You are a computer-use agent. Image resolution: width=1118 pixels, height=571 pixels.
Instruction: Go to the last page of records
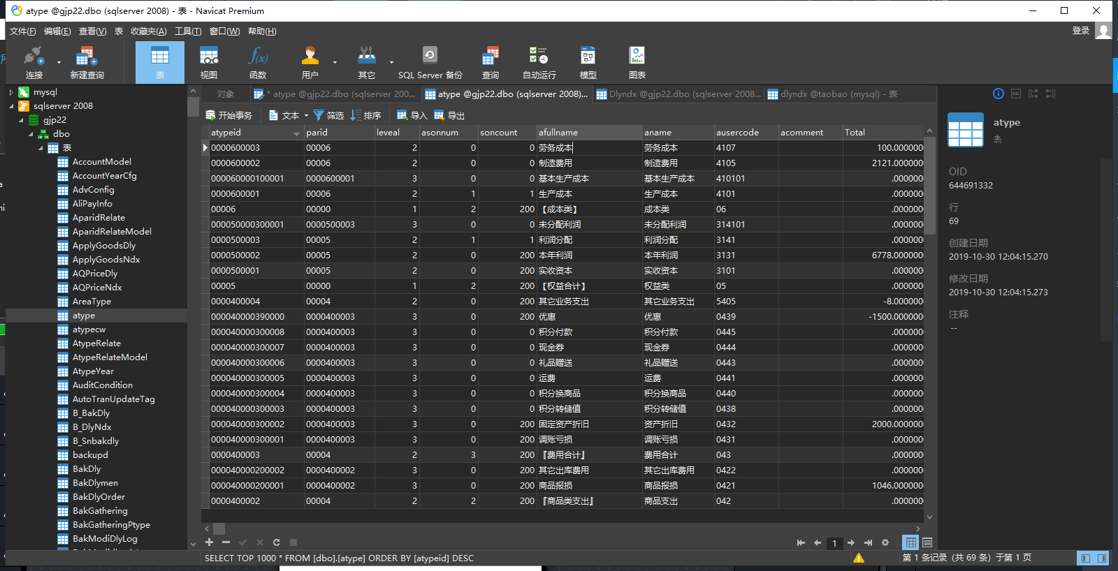[868, 542]
